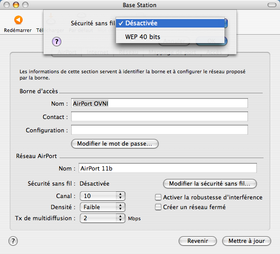Open the Canal dropdown showing 10
Image resolution: width=280 pixels, height=254 pixels.
[103, 196]
